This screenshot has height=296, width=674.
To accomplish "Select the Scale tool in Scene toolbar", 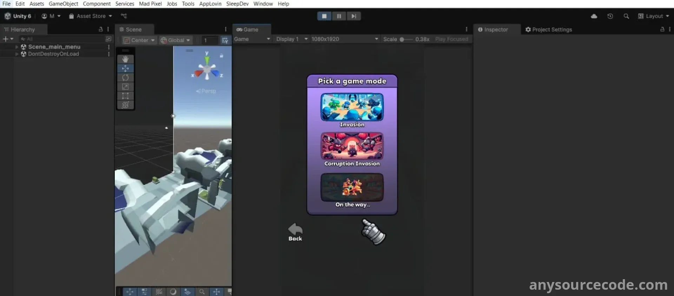I will [x=125, y=87].
